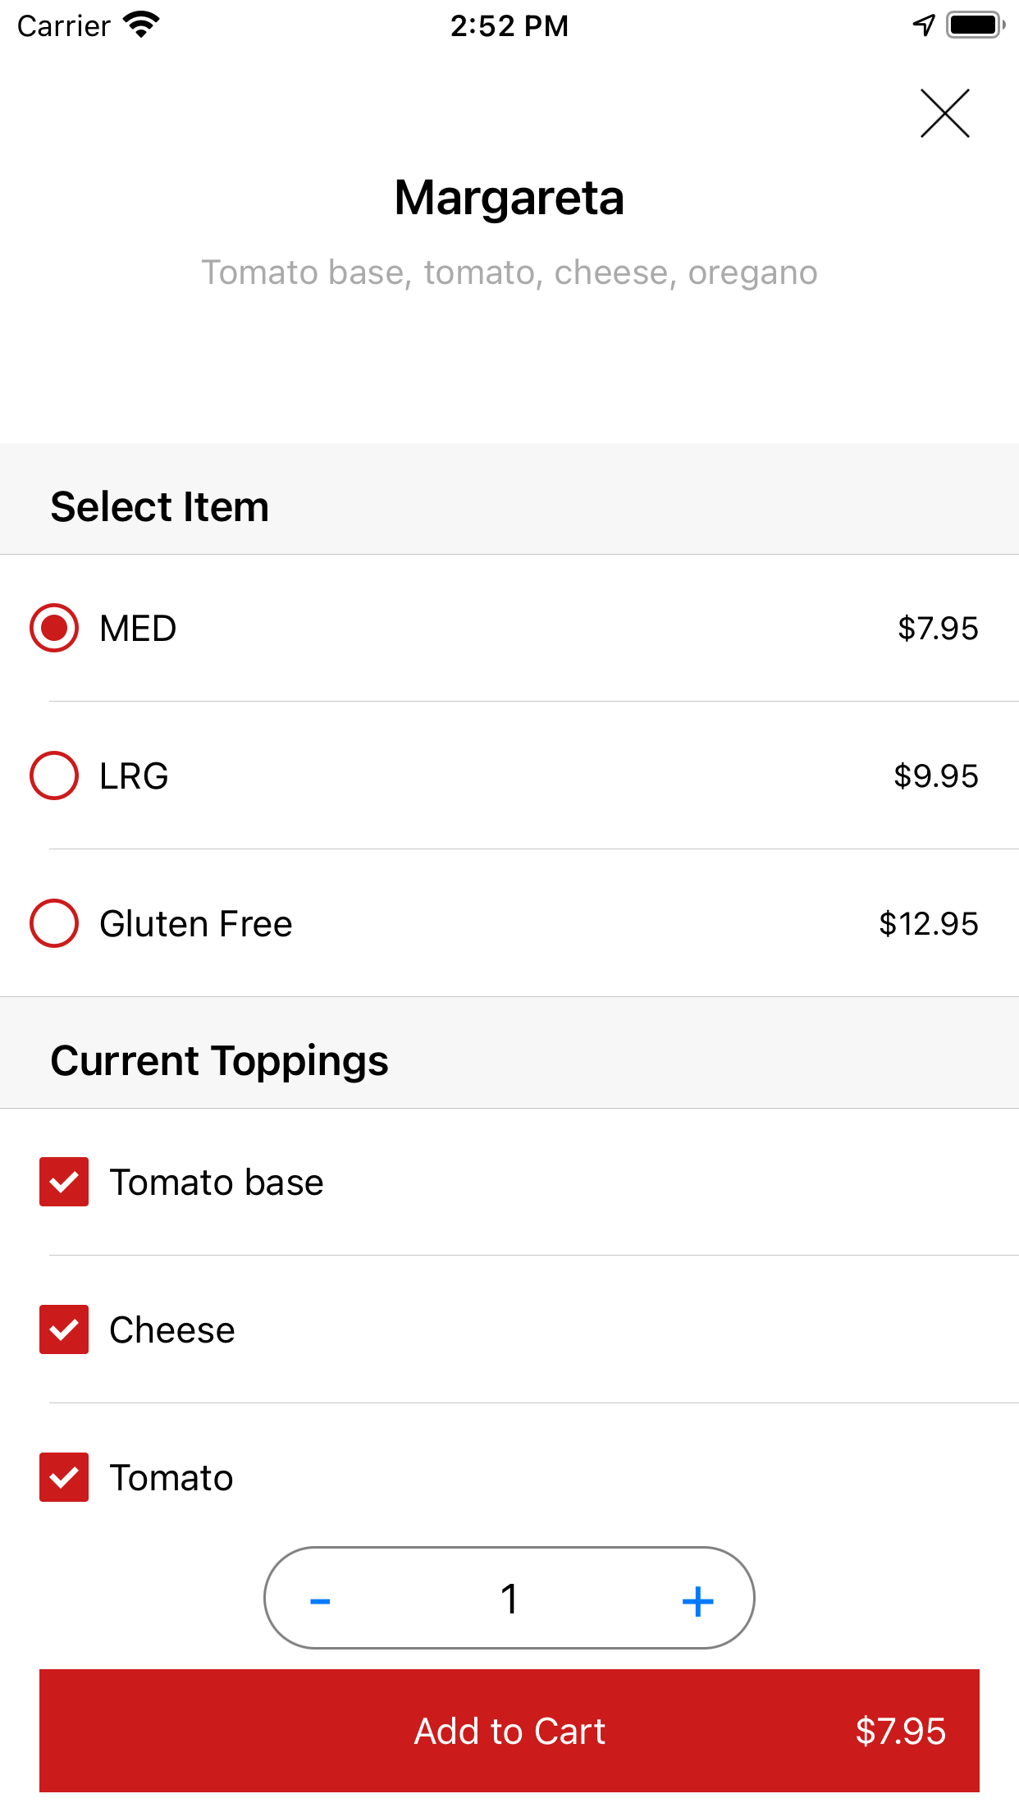The width and height of the screenshot is (1019, 1812).
Task: Tap the Margareta title text
Action: coord(509,198)
